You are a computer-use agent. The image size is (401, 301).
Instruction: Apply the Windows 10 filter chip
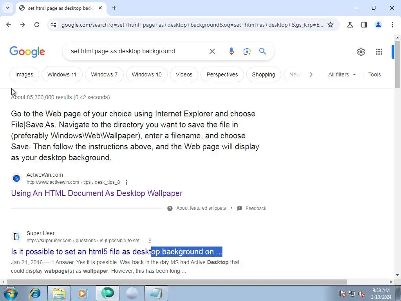point(146,74)
